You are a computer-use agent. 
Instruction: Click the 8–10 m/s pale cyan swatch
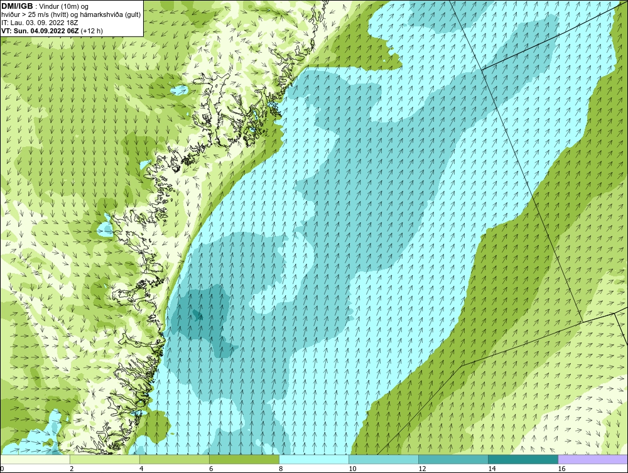tap(314, 459)
